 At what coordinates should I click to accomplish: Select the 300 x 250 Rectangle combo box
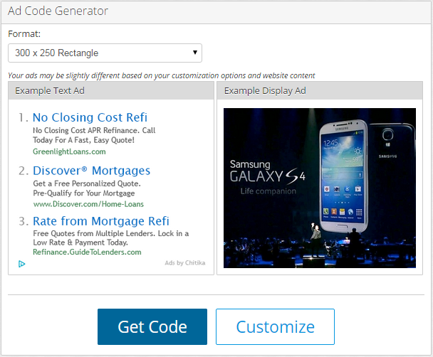[x=105, y=53]
